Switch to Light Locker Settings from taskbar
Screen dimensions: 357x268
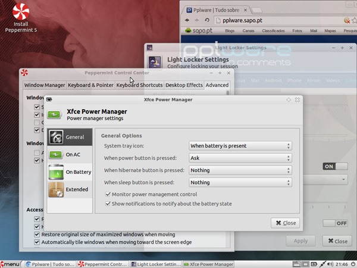pyautogui.click(x=156, y=264)
